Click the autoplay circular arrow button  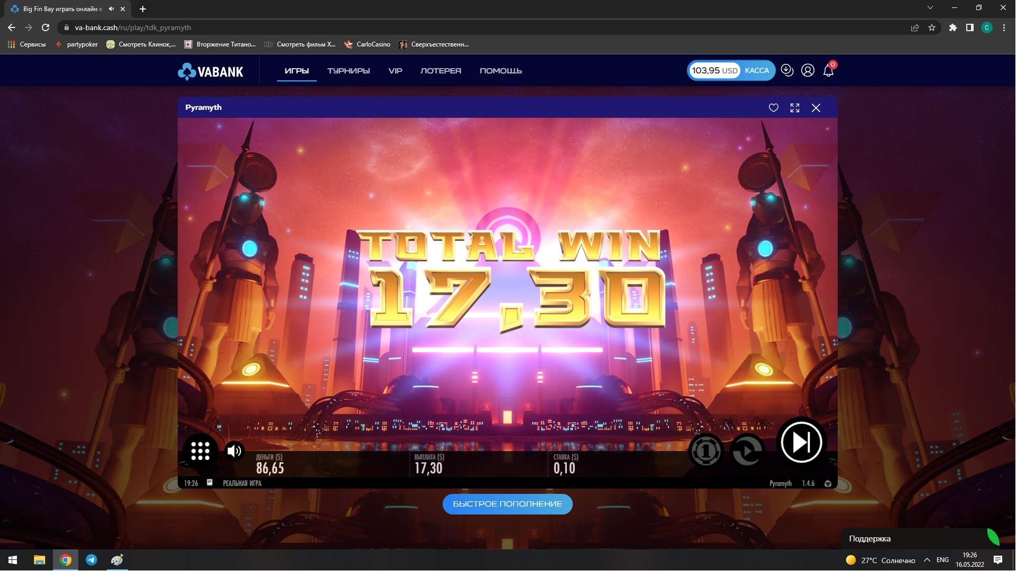tap(747, 451)
